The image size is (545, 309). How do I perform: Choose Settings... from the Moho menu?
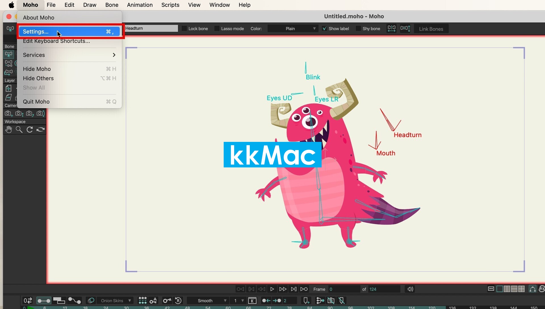(70, 31)
